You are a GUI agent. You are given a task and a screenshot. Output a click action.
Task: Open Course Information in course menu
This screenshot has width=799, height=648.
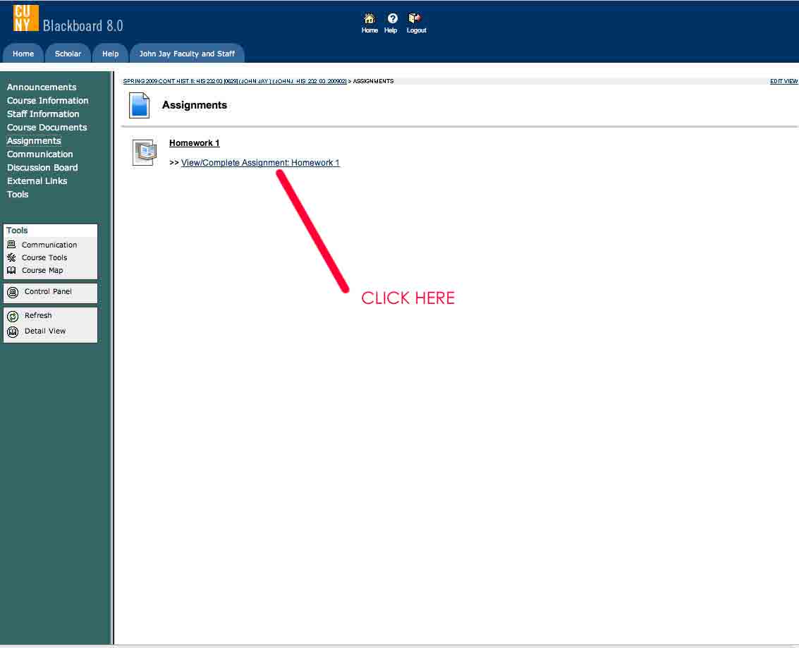47,100
